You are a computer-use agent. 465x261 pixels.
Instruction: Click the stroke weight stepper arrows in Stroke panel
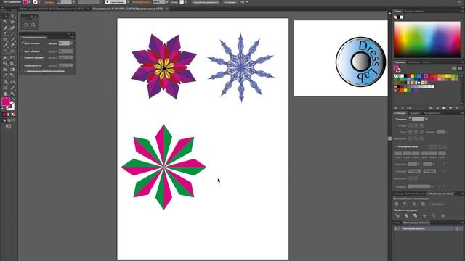tap(410, 119)
